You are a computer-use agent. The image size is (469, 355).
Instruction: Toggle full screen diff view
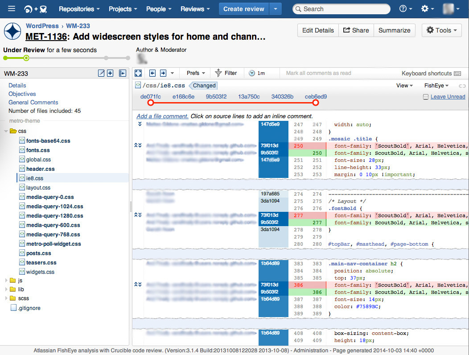138,73
